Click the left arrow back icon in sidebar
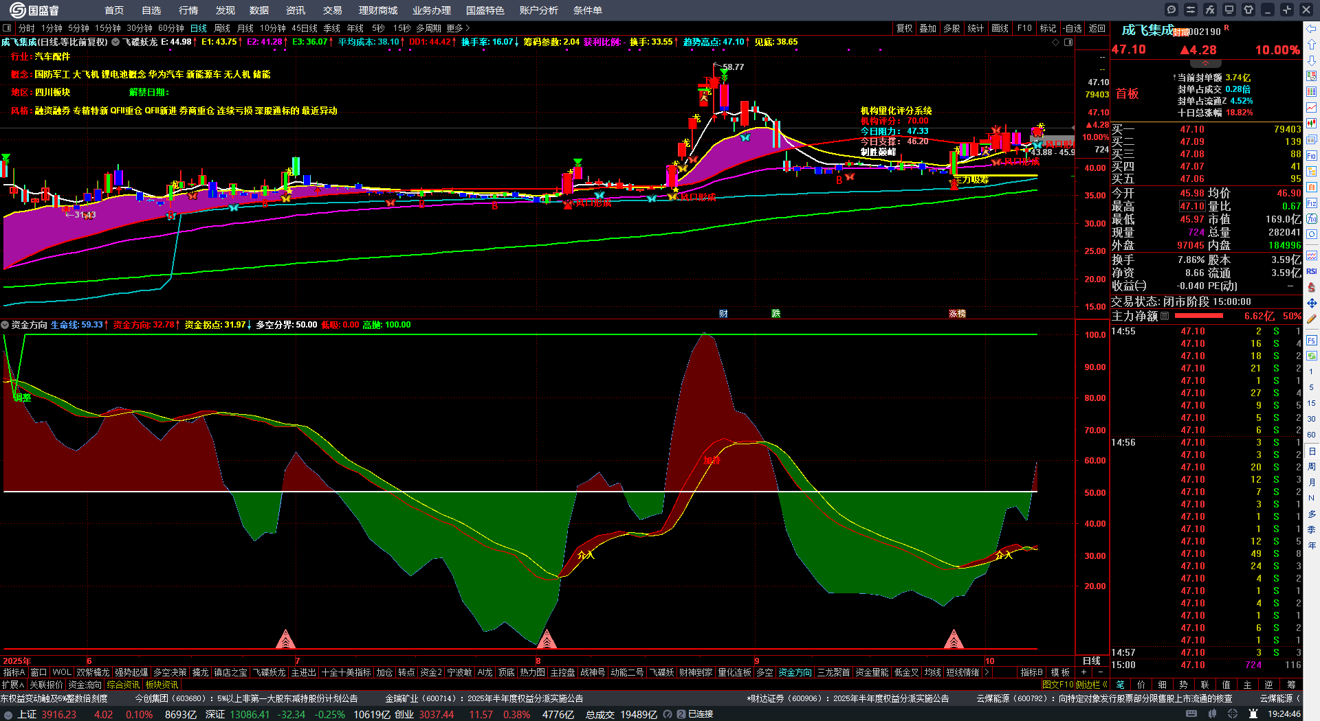Screen dimensions: 1320x721 tap(1312, 29)
